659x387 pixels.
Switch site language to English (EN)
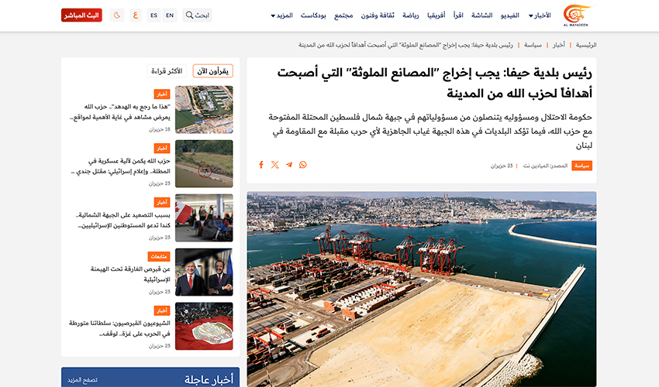click(x=170, y=15)
